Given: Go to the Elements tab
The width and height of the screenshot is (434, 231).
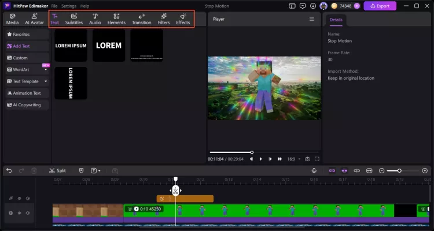Looking at the screenshot, I should (x=116, y=19).
